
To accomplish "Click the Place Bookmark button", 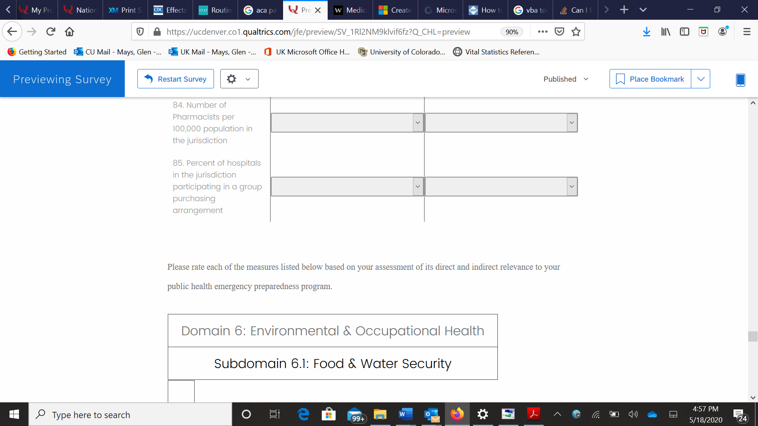I will (x=650, y=79).
